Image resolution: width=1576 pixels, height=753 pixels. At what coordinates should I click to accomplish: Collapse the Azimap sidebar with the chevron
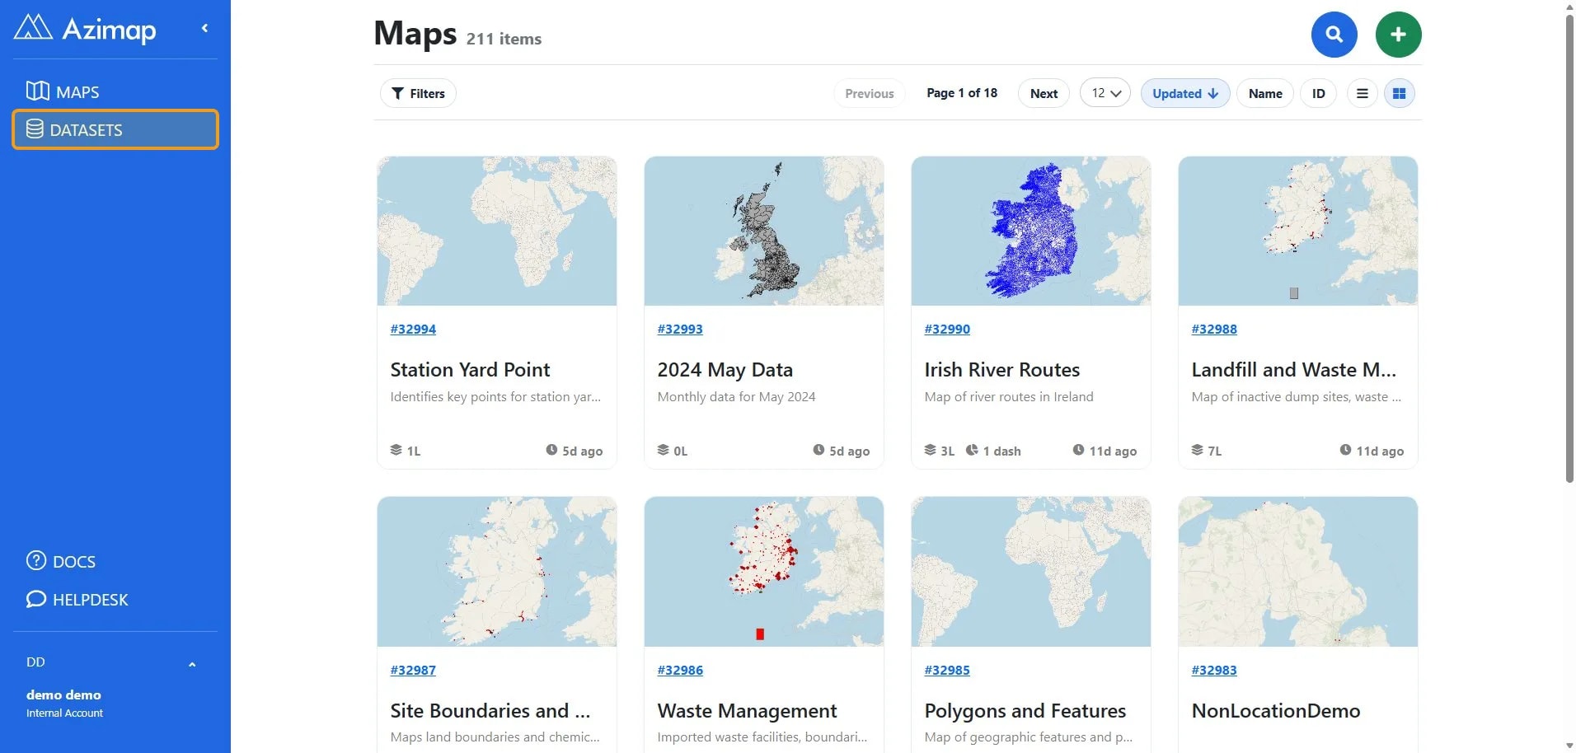[x=204, y=29]
